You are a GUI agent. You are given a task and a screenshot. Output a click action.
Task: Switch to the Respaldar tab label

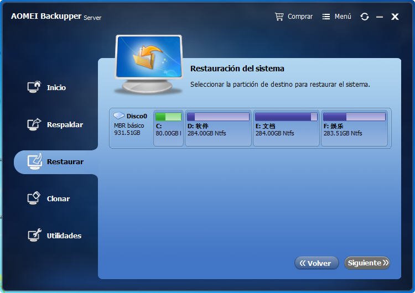point(65,124)
